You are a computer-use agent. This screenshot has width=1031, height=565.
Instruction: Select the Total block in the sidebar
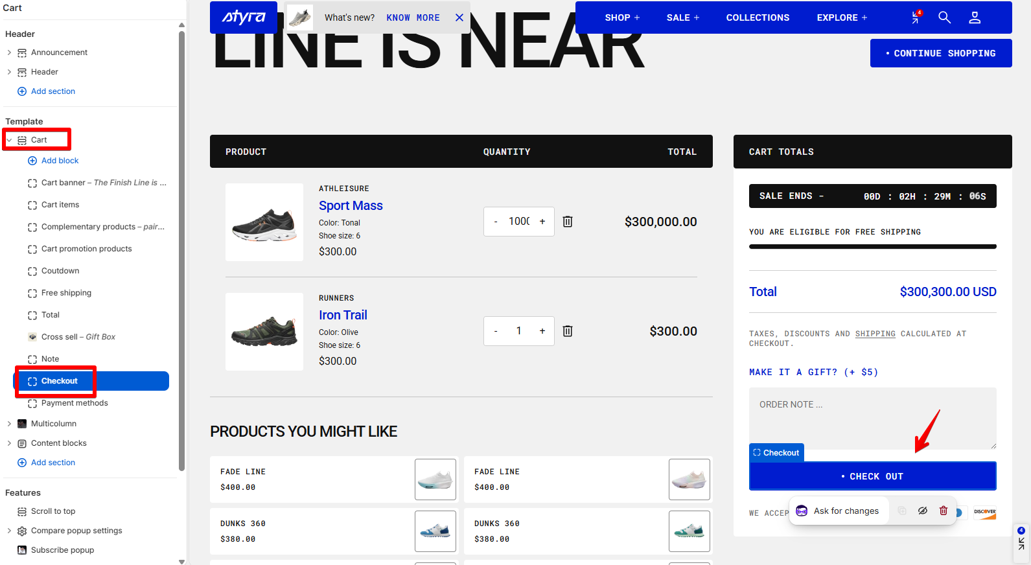[x=43, y=315]
